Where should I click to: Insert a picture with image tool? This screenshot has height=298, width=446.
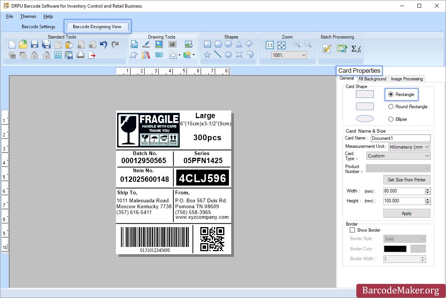point(159,44)
